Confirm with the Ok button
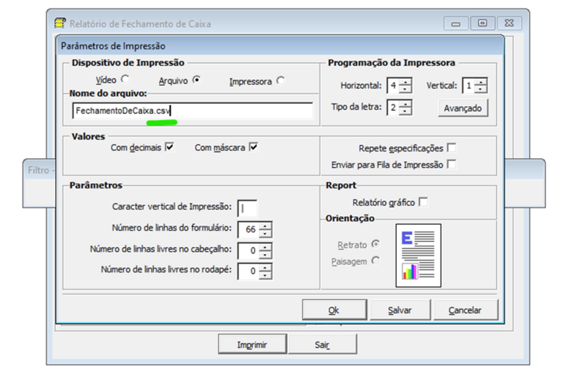Image resolution: width=573 pixels, height=383 pixels. click(334, 310)
